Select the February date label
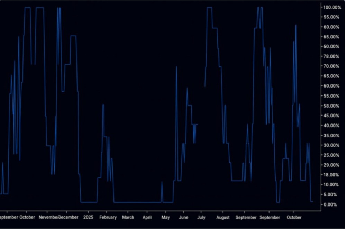This screenshot has height=229, width=346. (108, 217)
